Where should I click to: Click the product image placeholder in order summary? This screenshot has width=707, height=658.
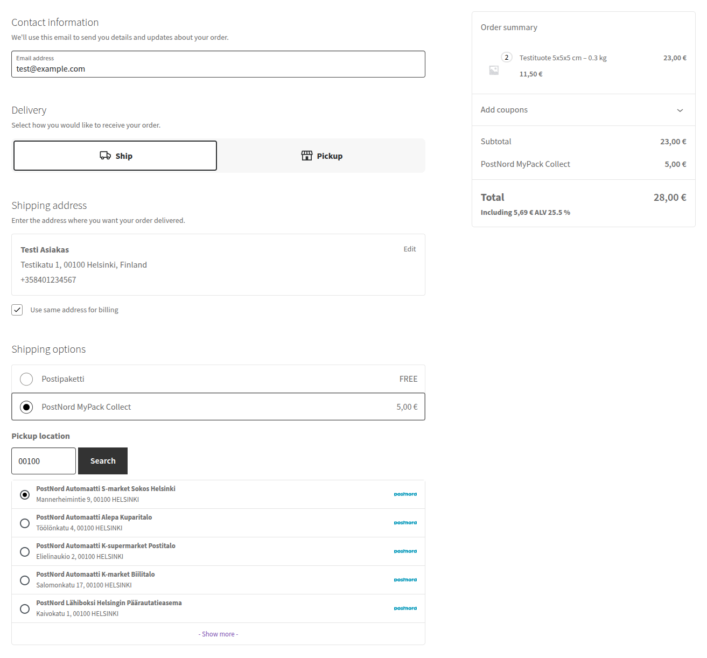click(493, 71)
